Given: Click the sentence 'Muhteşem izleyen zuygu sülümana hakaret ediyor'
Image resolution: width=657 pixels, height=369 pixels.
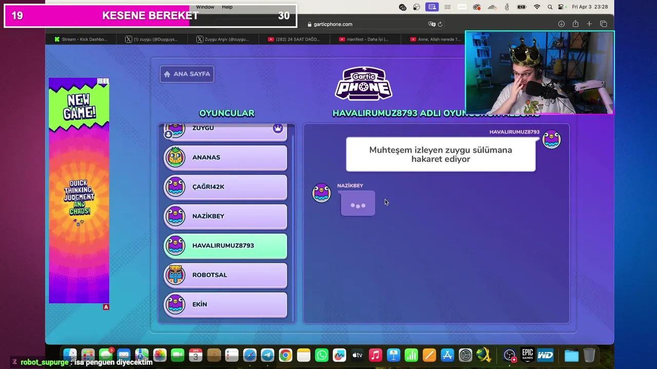Looking at the screenshot, I should (x=440, y=154).
